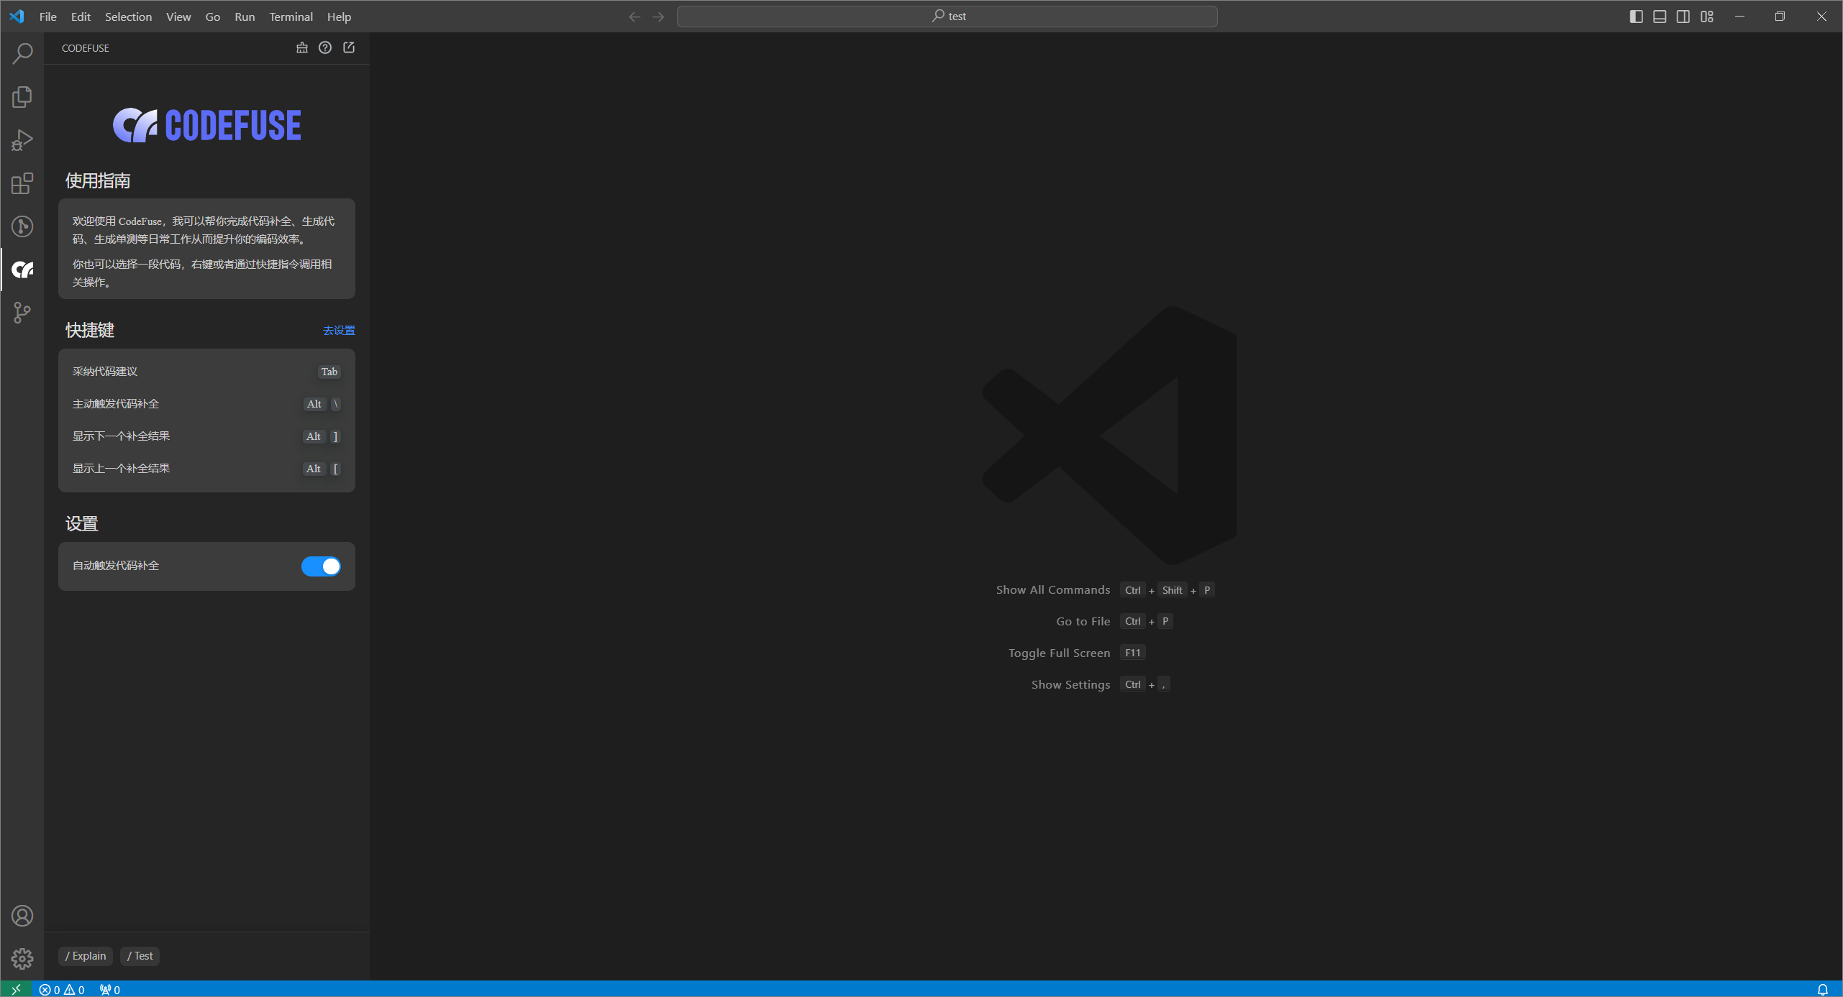1843x997 pixels.
Task: Toggle Primary Side Bar layout button
Action: [1636, 17]
